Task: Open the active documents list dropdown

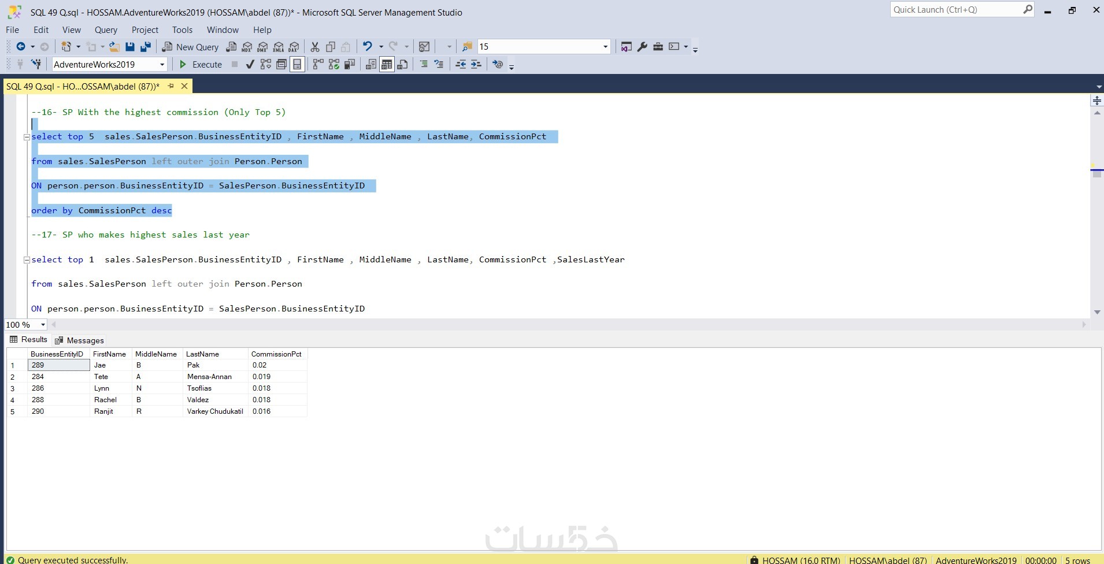Action: (x=1098, y=87)
